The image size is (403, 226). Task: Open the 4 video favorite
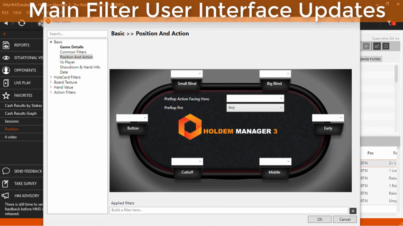pyautogui.click(x=10, y=137)
